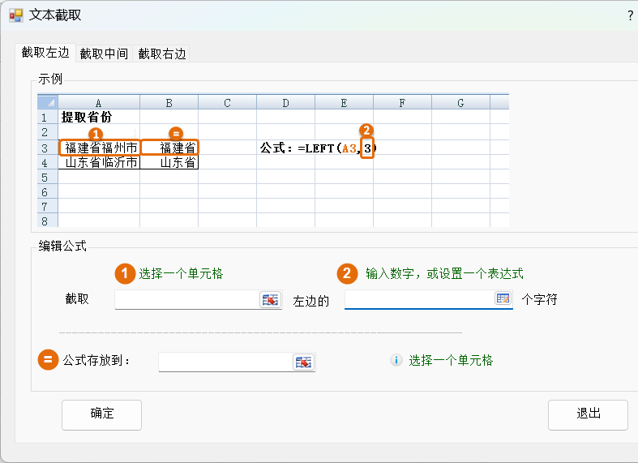Viewport: 638px width, 463px height.
Task: Click the 左边的 character count input box
Action: click(x=419, y=299)
